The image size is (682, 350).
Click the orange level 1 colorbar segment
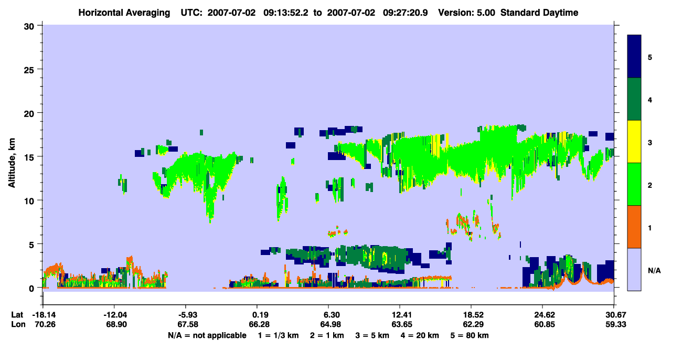[634, 227]
